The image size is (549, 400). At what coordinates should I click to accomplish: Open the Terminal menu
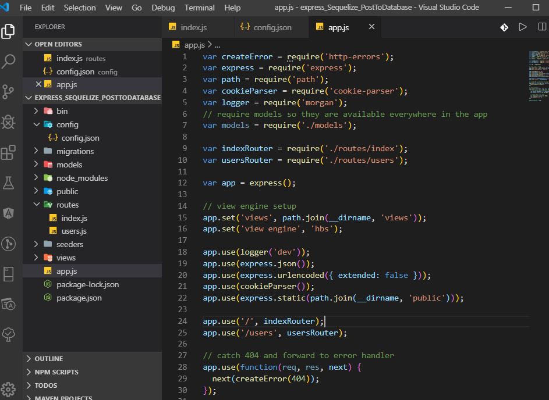[x=199, y=8]
